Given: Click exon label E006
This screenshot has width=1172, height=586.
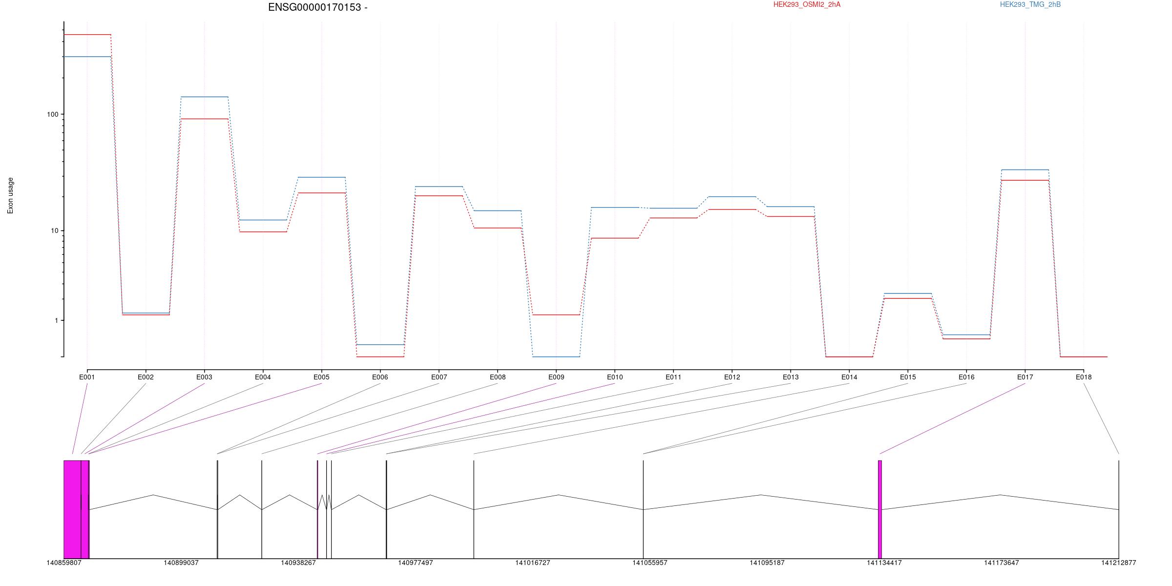Looking at the screenshot, I should (380, 377).
